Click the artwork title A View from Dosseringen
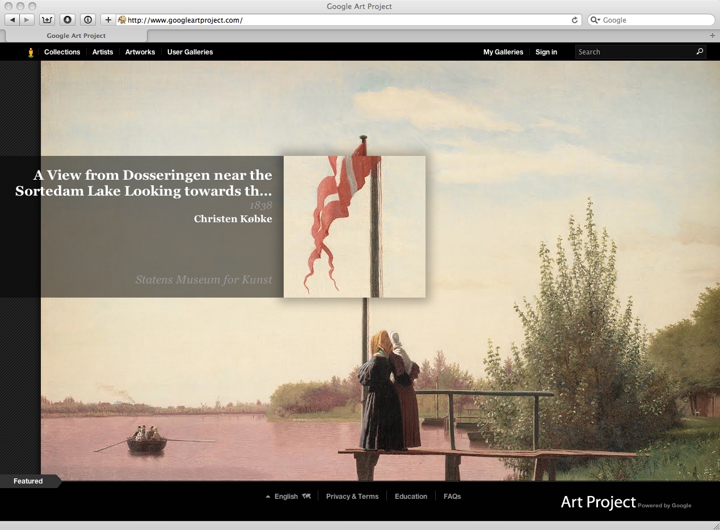 [144, 183]
